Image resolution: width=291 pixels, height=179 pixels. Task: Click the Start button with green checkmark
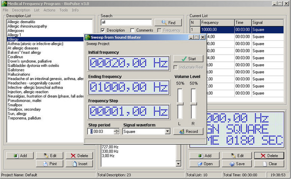[x=188, y=59]
